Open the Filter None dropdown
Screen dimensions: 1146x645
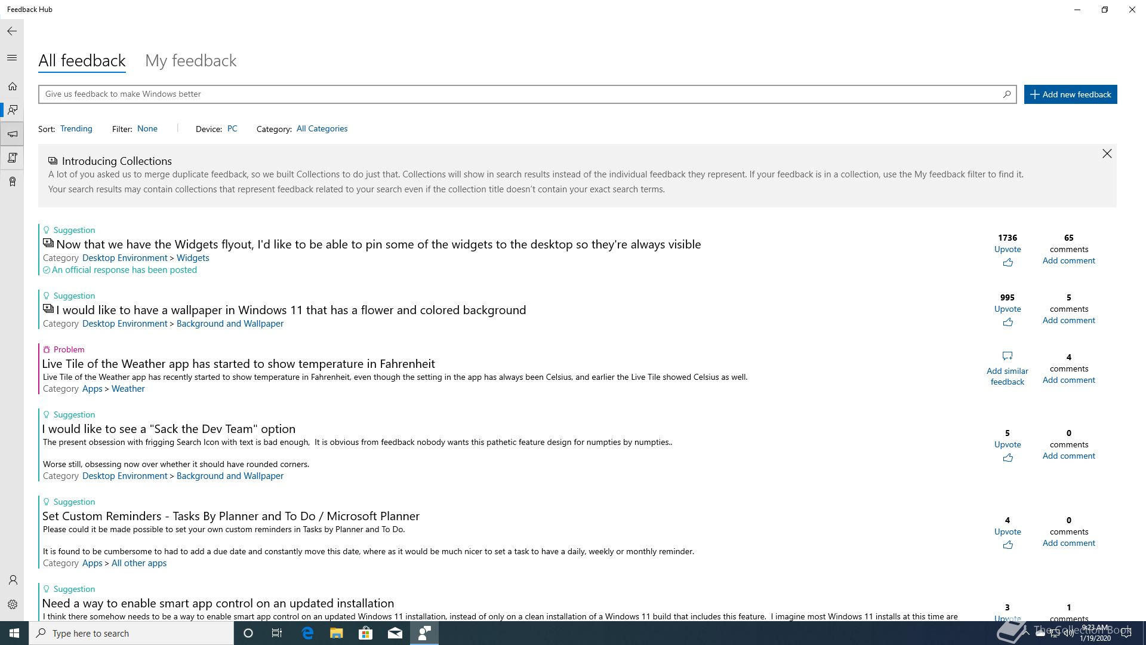point(147,128)
